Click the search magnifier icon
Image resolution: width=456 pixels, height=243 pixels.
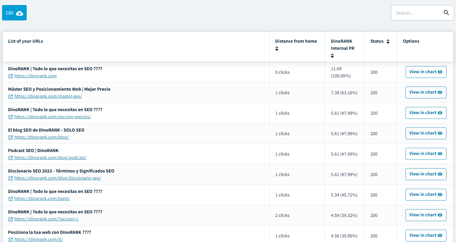pos(446,13)
